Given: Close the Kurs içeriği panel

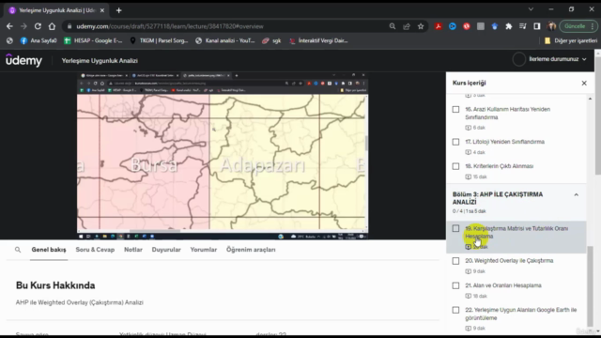Looking at the screenshot, I should [x=584, y=84].
